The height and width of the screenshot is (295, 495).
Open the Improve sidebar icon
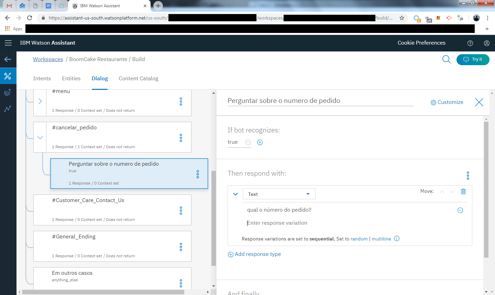pyautogui.click(x=8, y=92)
